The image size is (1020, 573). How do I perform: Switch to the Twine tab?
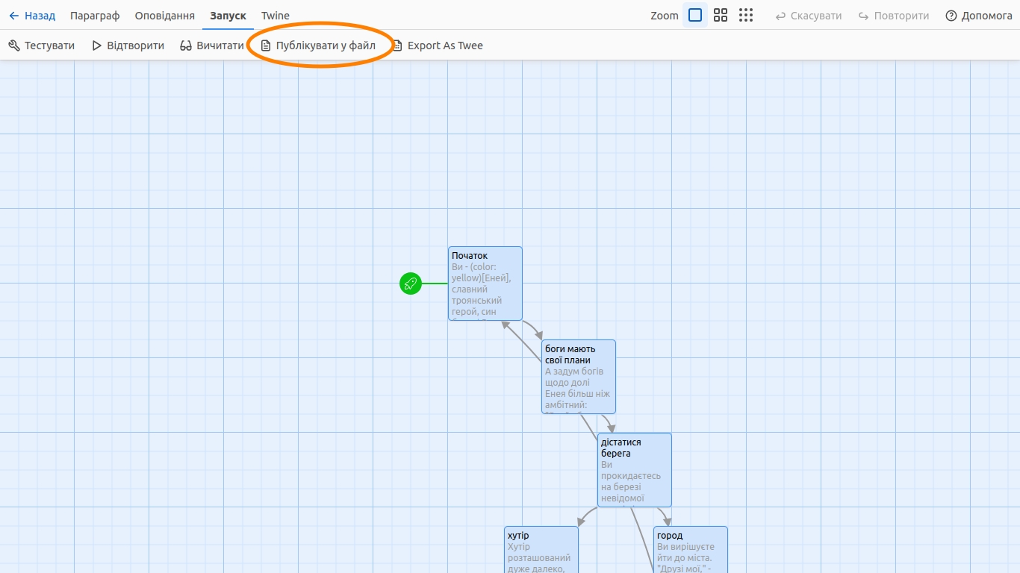[x=275, y=16]
